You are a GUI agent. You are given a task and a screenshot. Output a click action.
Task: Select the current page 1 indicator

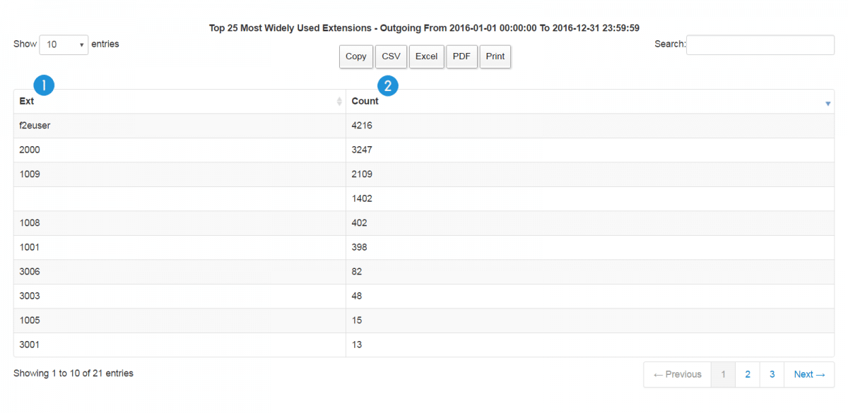(723, 374)
